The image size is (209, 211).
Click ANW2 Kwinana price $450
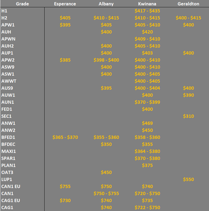pos(147,130)
